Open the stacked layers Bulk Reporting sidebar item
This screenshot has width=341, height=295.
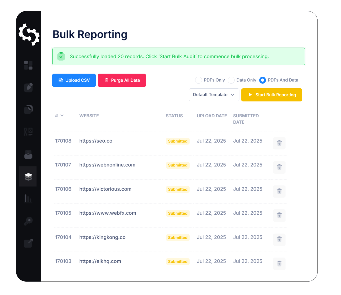pos(28,177)
